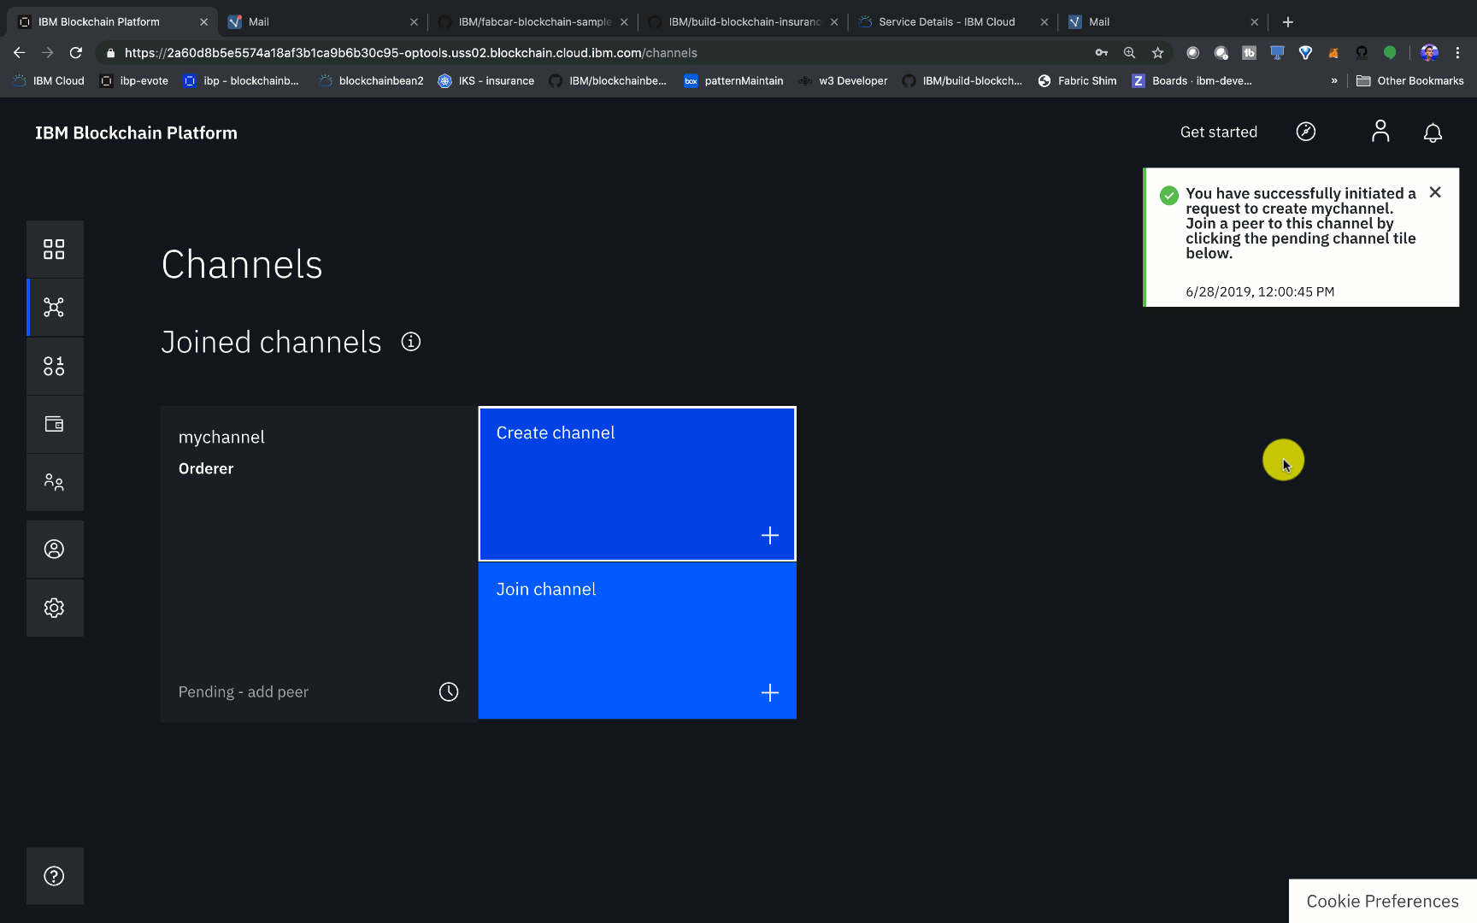This screenshot has width=1477, height=923.
Task: Open the IBM Cloud bookmark
Action: [x=49, y=81]
